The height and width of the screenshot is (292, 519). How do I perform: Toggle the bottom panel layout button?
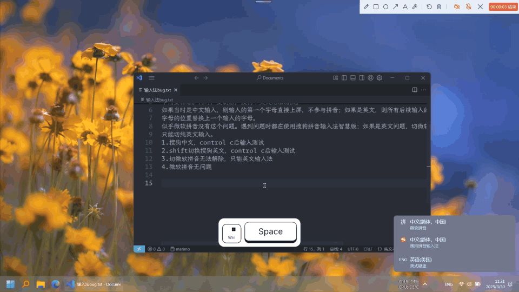point(353,78)
